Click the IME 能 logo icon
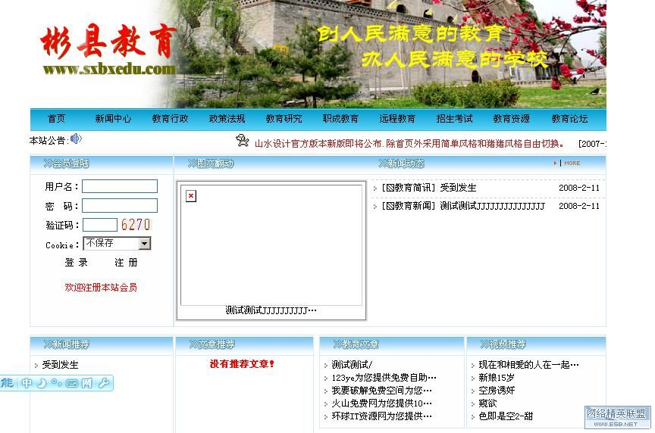Screen dimensions: 655x433 tap(7, 382)
